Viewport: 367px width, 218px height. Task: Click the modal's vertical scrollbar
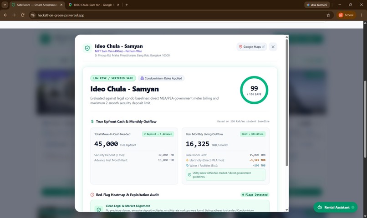pyautogui.click(x=287, y=103)
